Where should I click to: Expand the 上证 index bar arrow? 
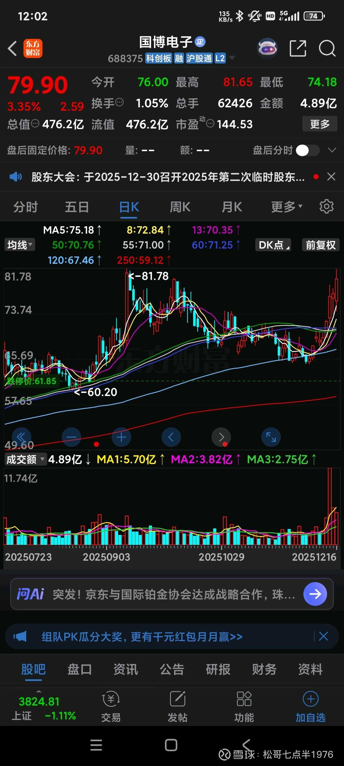pyautogui.click(x=39, y=691)
